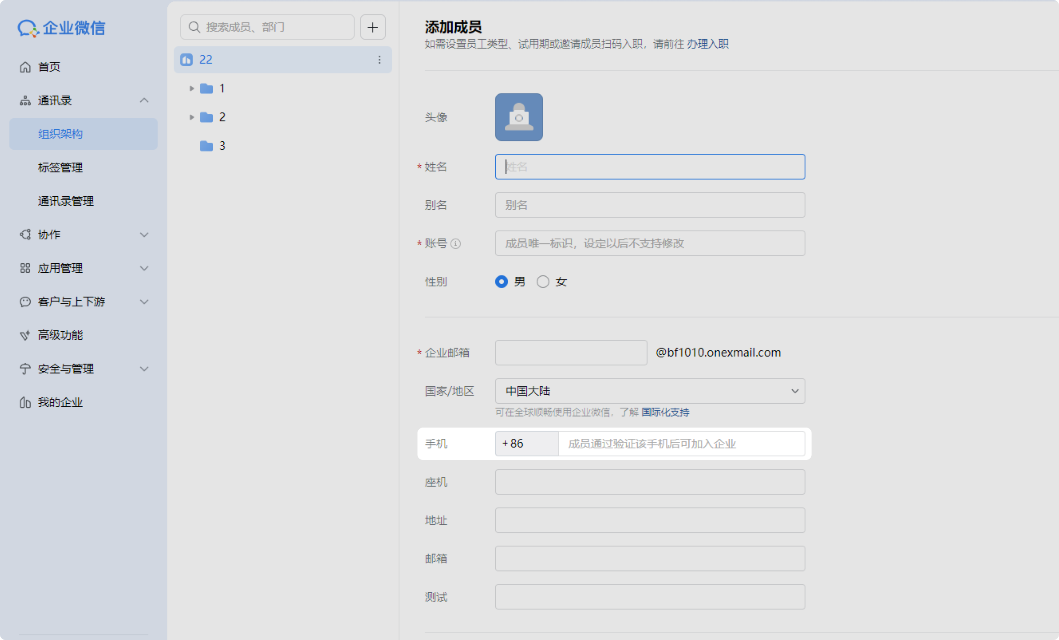Open the more options menu for 22
1059x640 pixels.
[x=379, y=59]
